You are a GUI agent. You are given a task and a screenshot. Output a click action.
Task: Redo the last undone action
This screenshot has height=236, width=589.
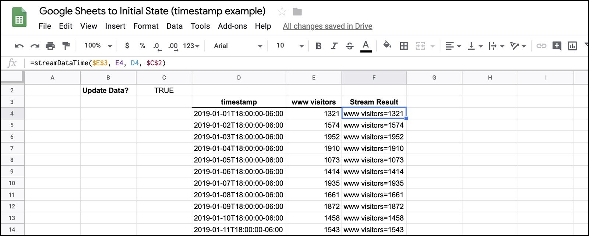[35, 46]
